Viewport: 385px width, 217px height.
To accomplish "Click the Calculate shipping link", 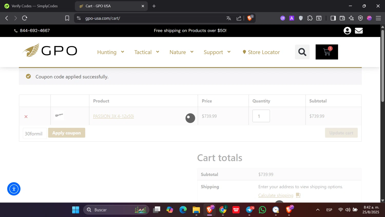I will click(276, 195).
